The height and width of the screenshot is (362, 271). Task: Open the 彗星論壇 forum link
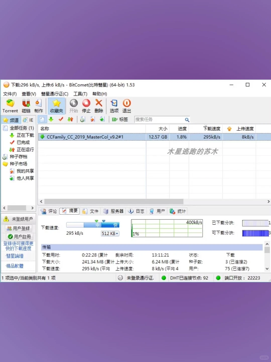click(x=15, y=256)
